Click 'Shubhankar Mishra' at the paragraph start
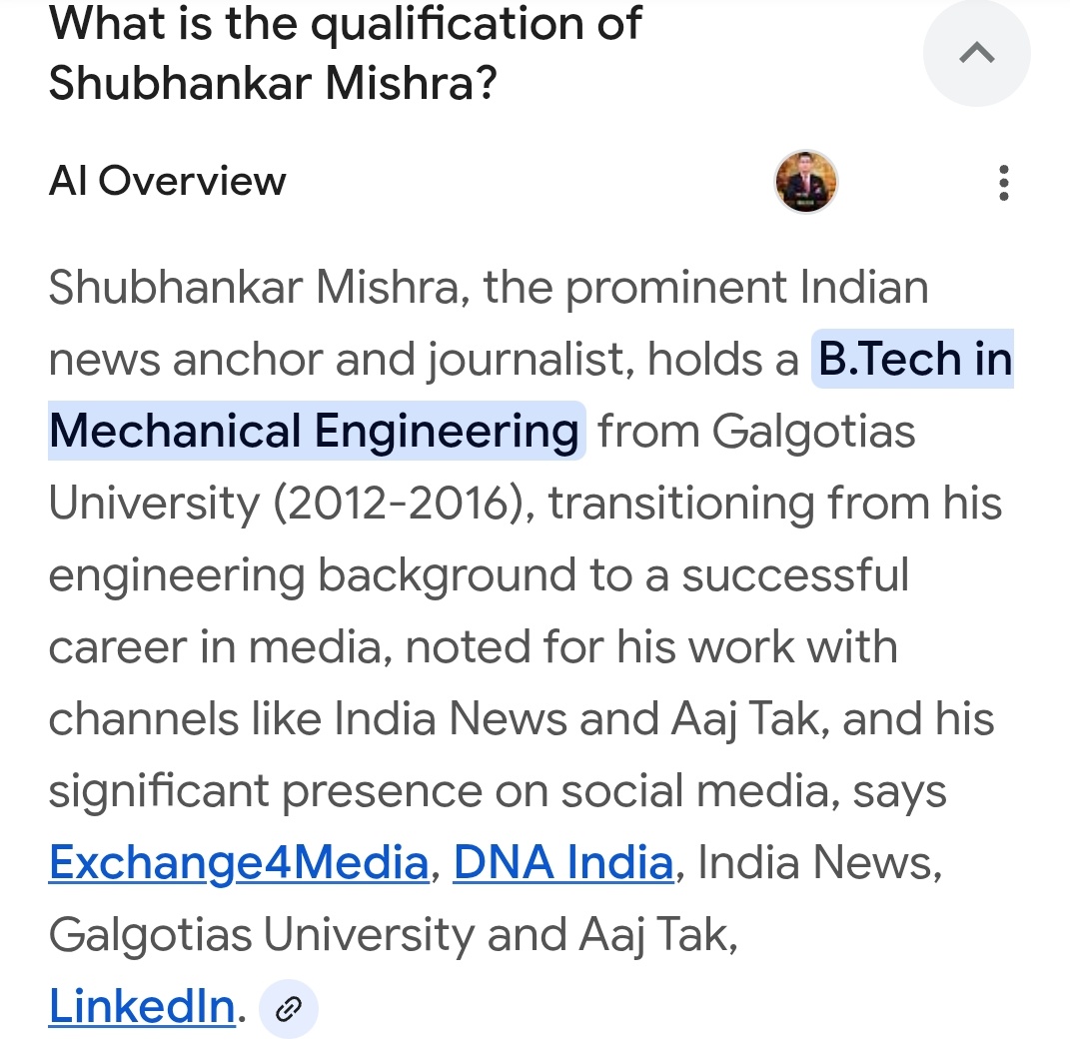Image resolution: width=1070 pixels, height=1052 pixels. click(x=258, y=288)
